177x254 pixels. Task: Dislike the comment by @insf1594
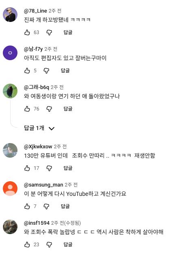point(49,245)
